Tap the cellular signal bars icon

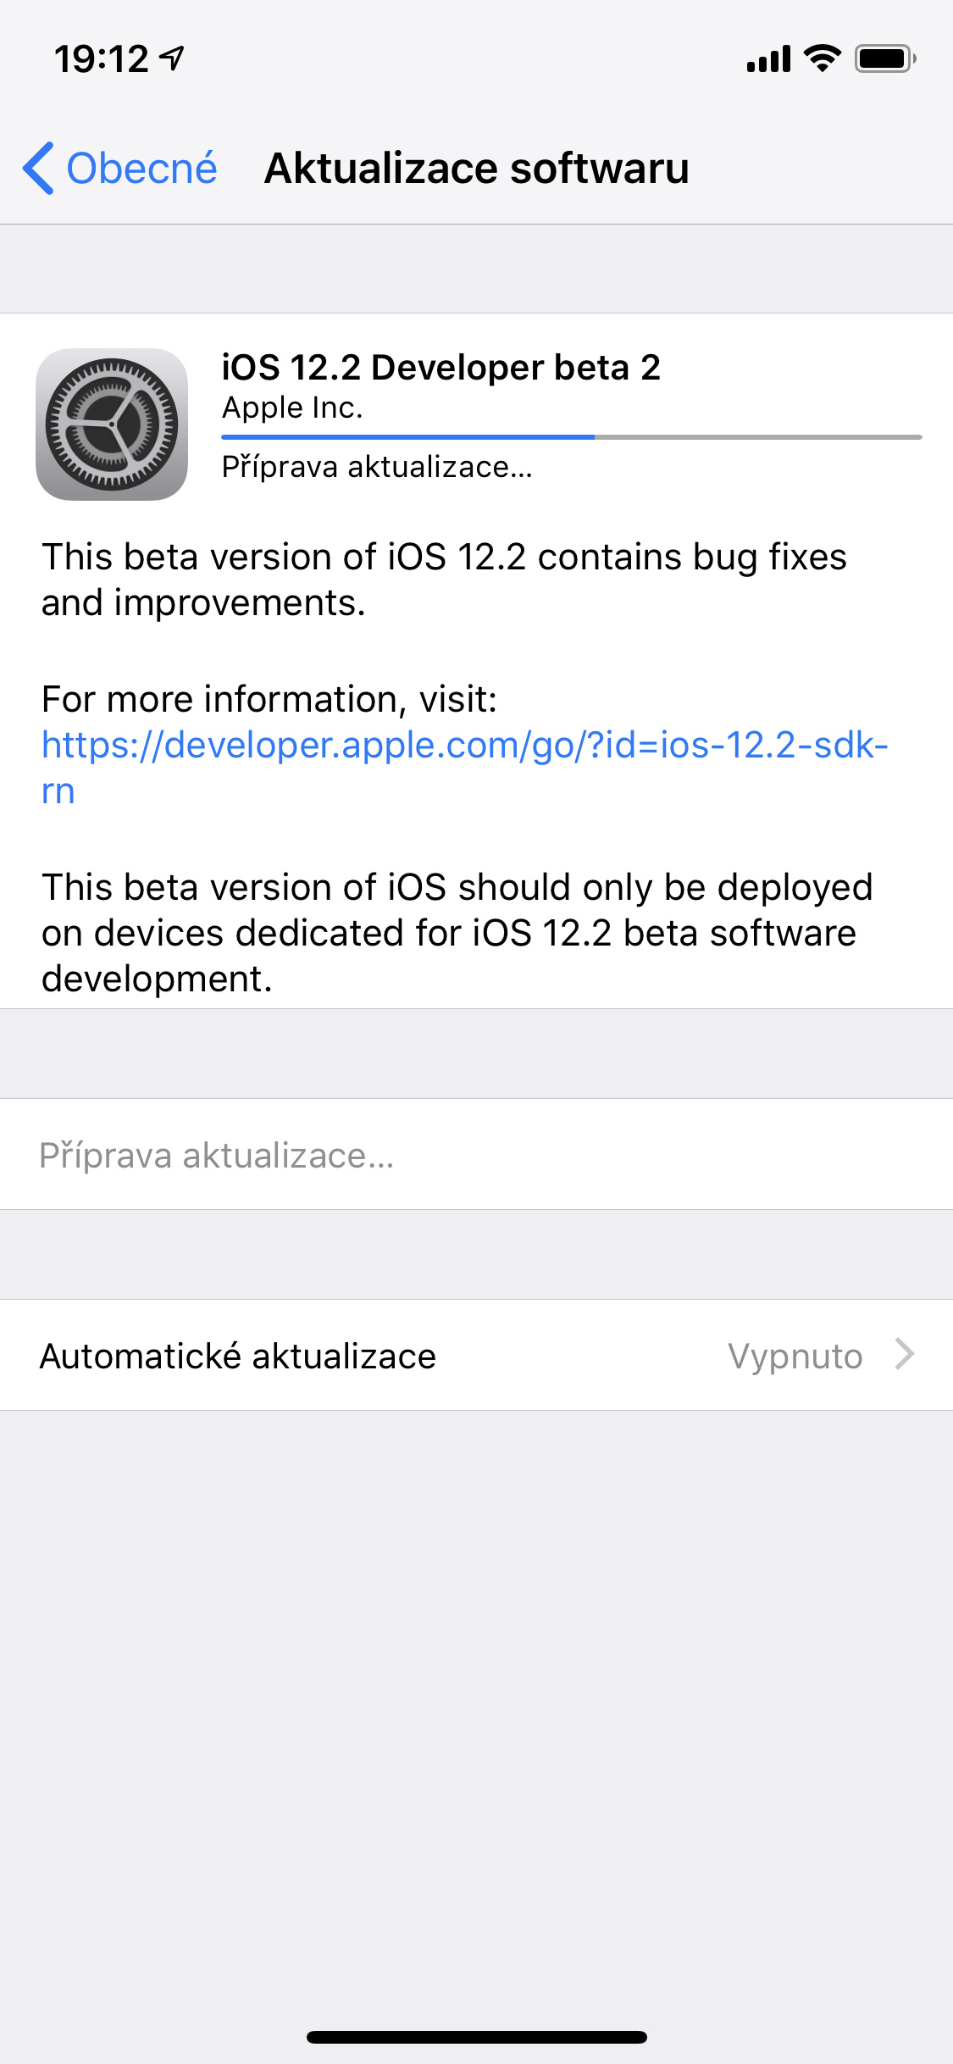click(768, 58)
